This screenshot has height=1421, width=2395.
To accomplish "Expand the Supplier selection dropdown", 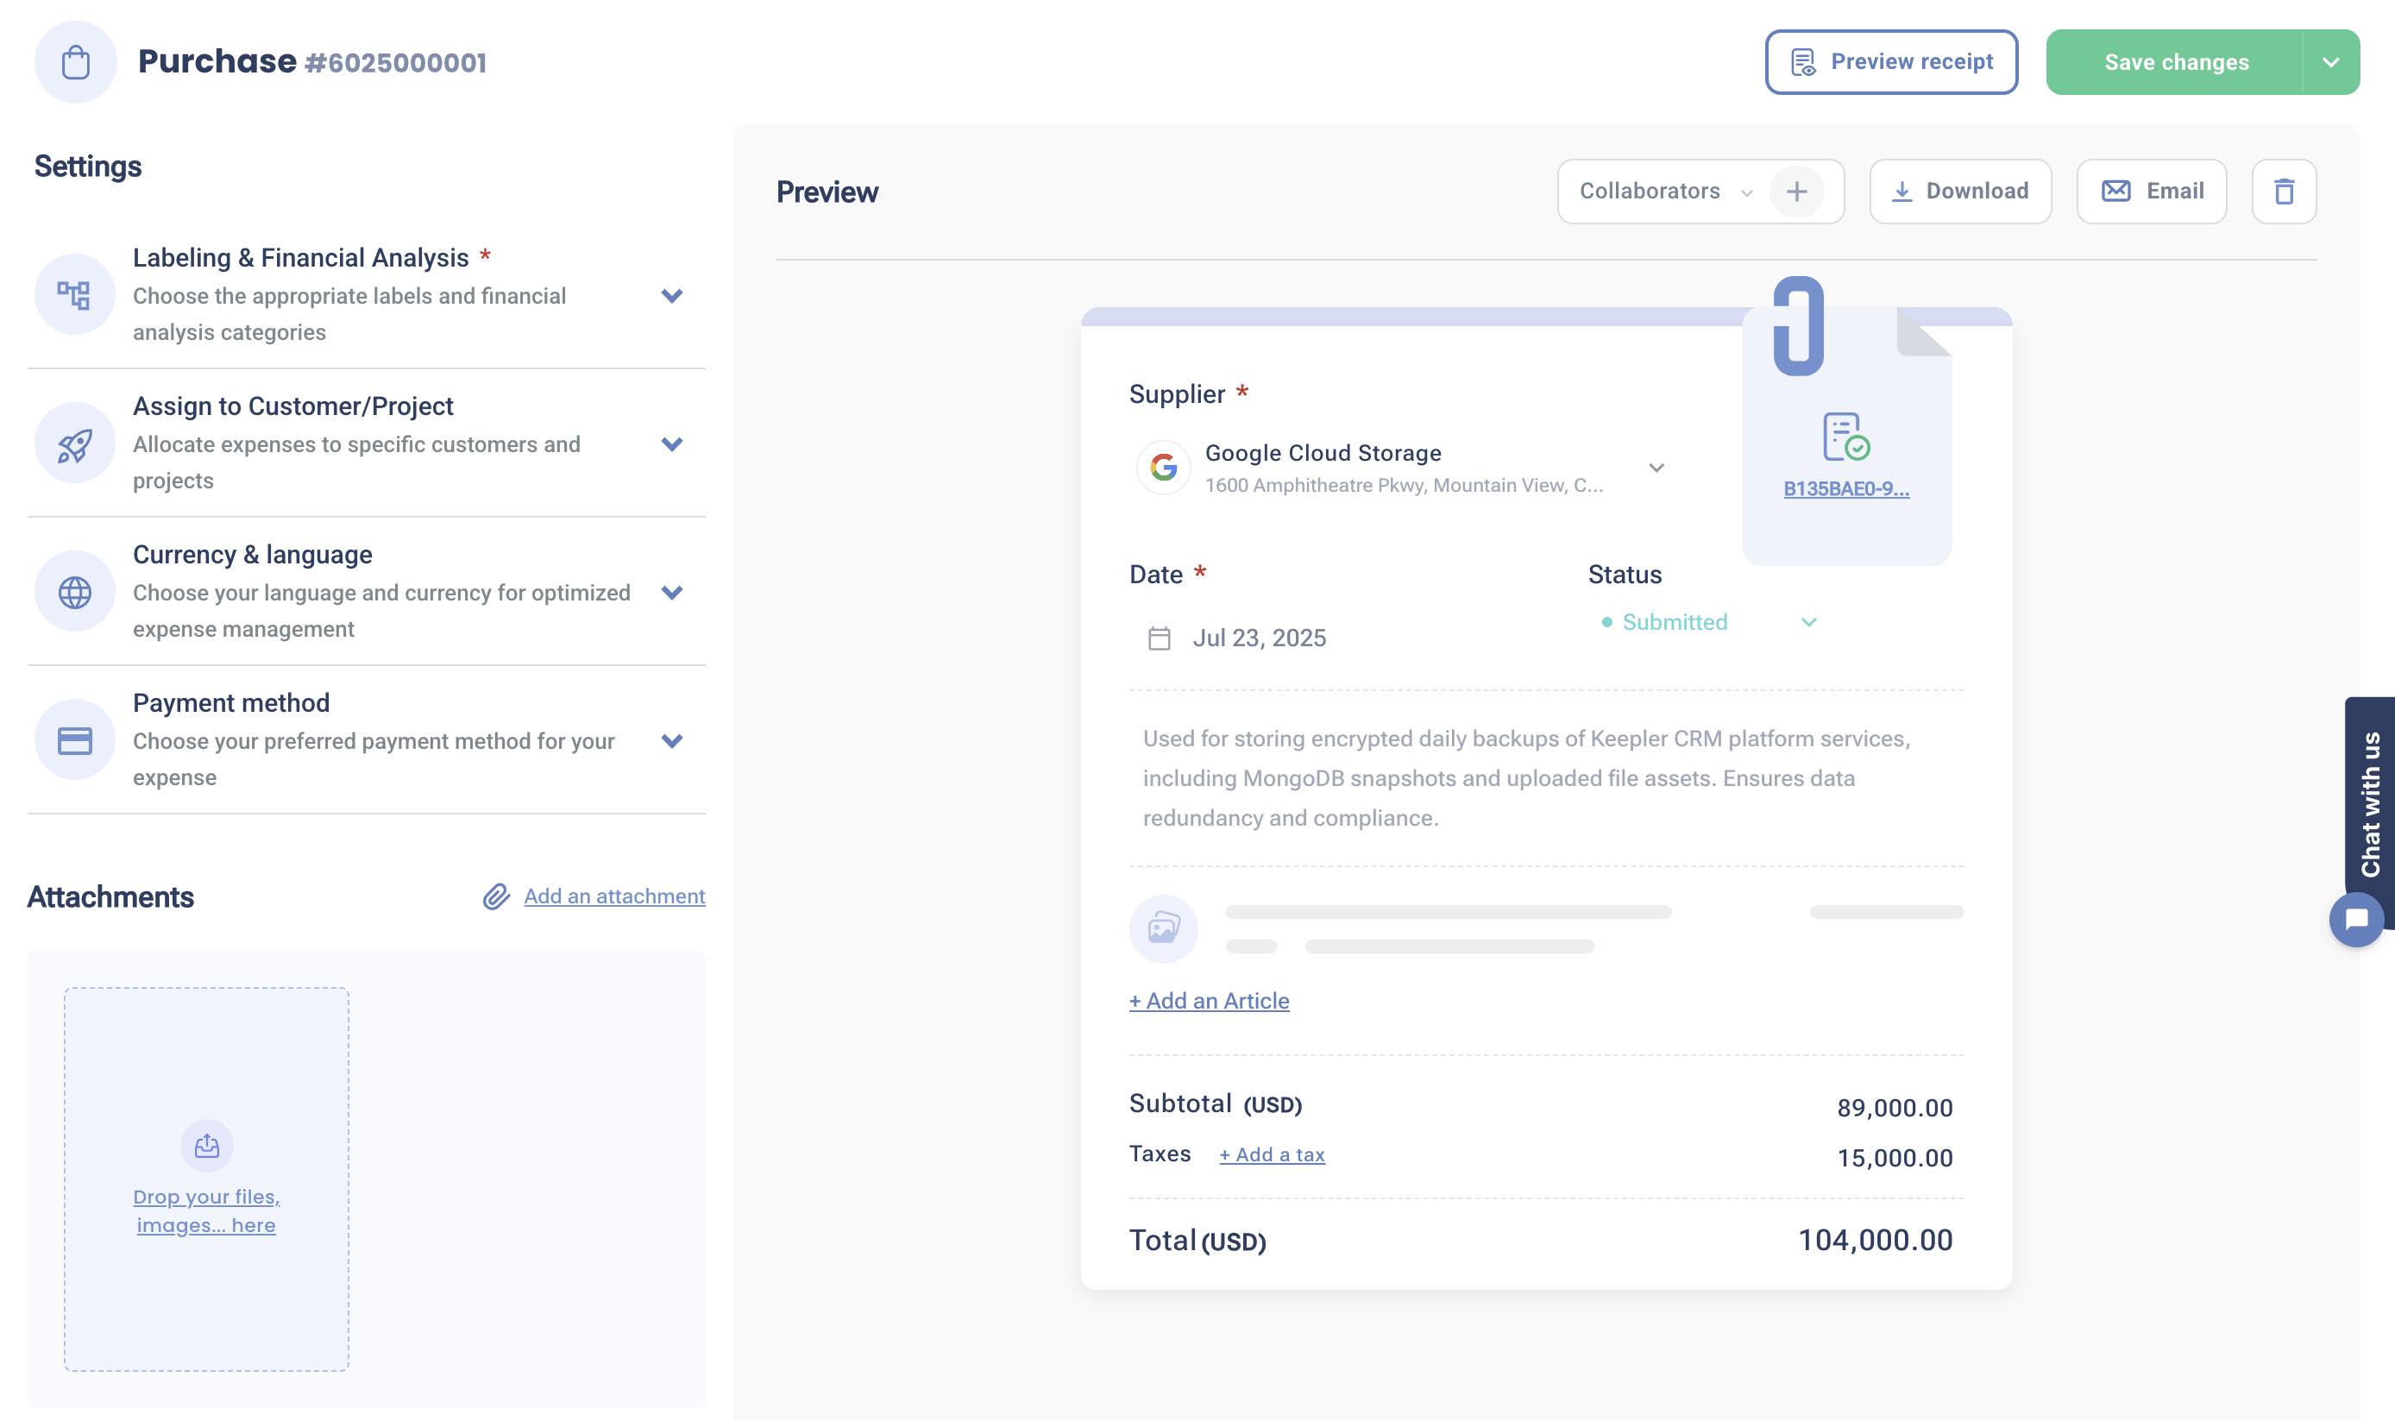I will click(1657, 468).
